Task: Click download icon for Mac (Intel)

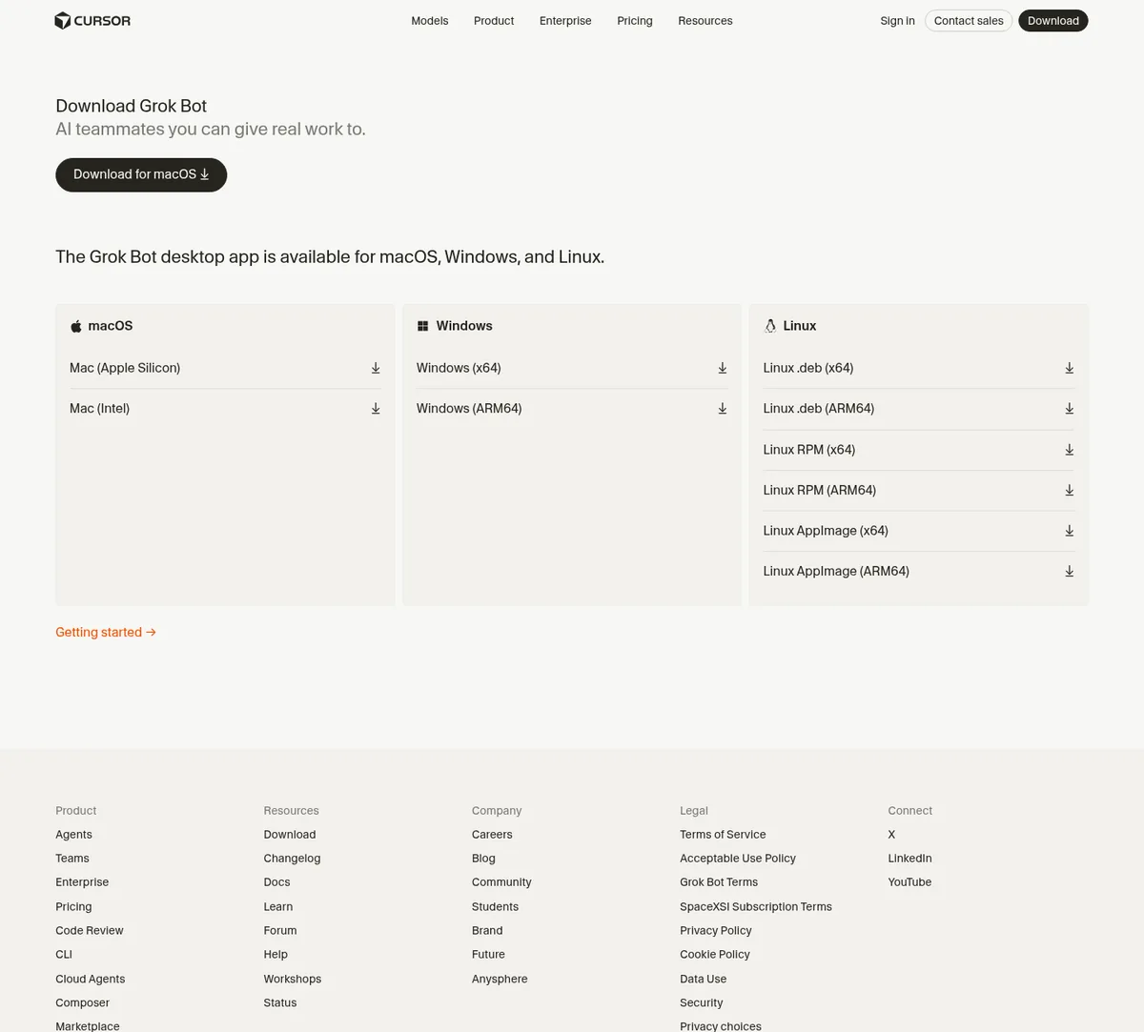Action: click(376, 409)
